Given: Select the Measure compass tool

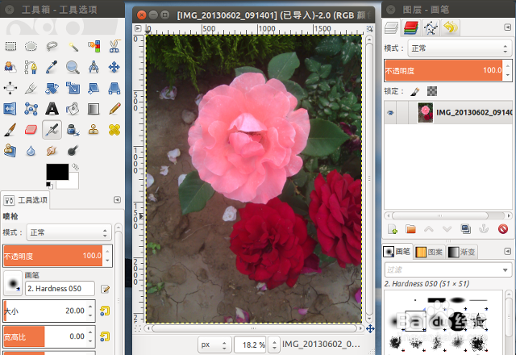Looking at the screenshot, I should (94, 67).
